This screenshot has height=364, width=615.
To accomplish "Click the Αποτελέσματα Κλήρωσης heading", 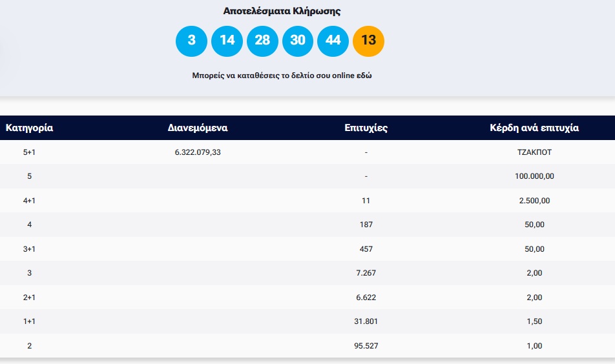I will coord(282,11).
